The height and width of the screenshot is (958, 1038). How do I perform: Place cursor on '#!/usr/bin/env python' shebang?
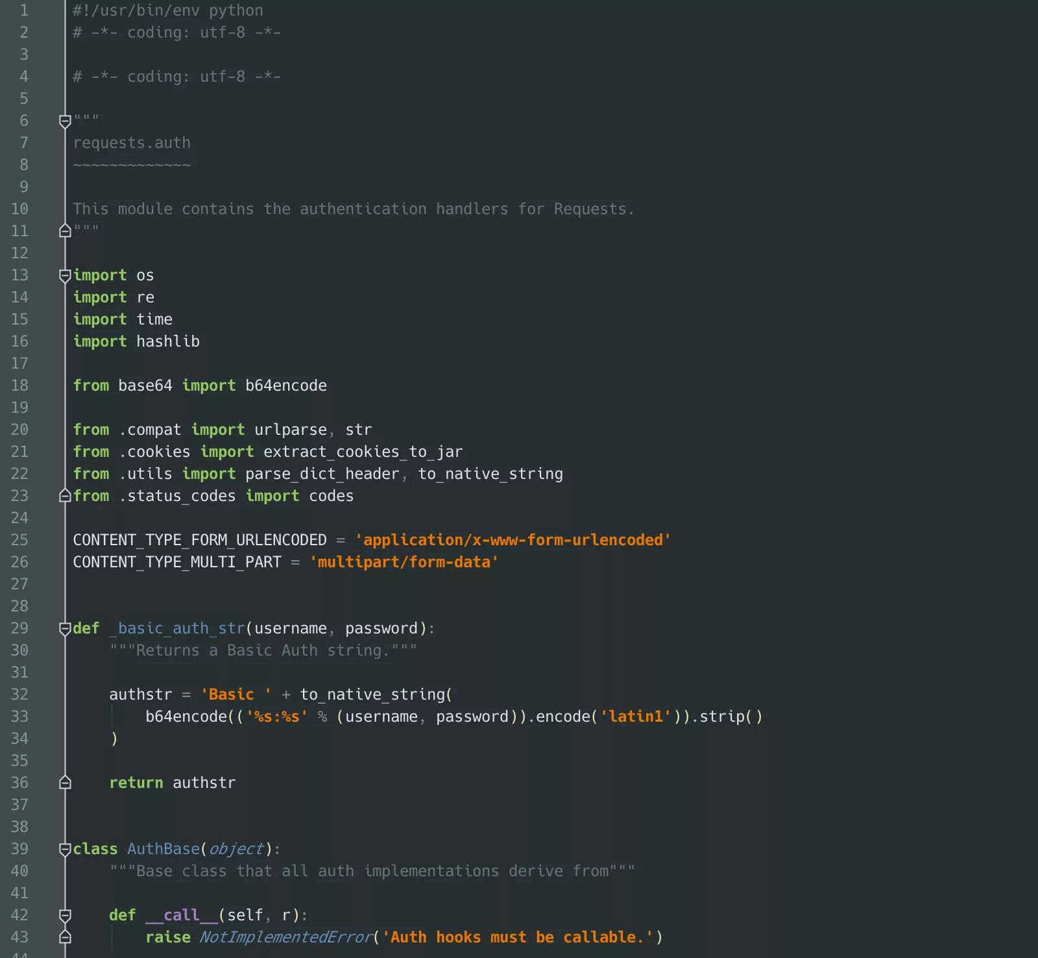[x=168, y=10]
